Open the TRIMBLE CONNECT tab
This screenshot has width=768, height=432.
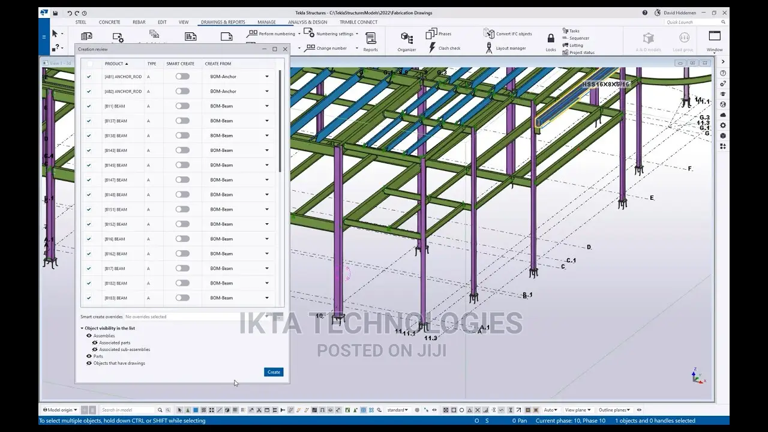point(358,22)
